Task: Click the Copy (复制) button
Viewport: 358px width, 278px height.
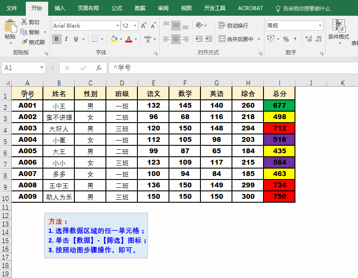Action: click(x=31, y=32)
